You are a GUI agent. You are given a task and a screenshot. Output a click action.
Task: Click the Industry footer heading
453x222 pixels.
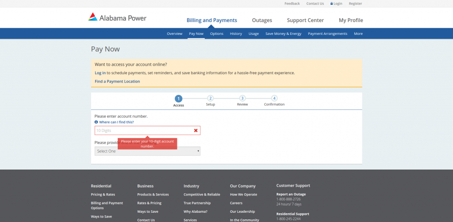tap(191, 186)
